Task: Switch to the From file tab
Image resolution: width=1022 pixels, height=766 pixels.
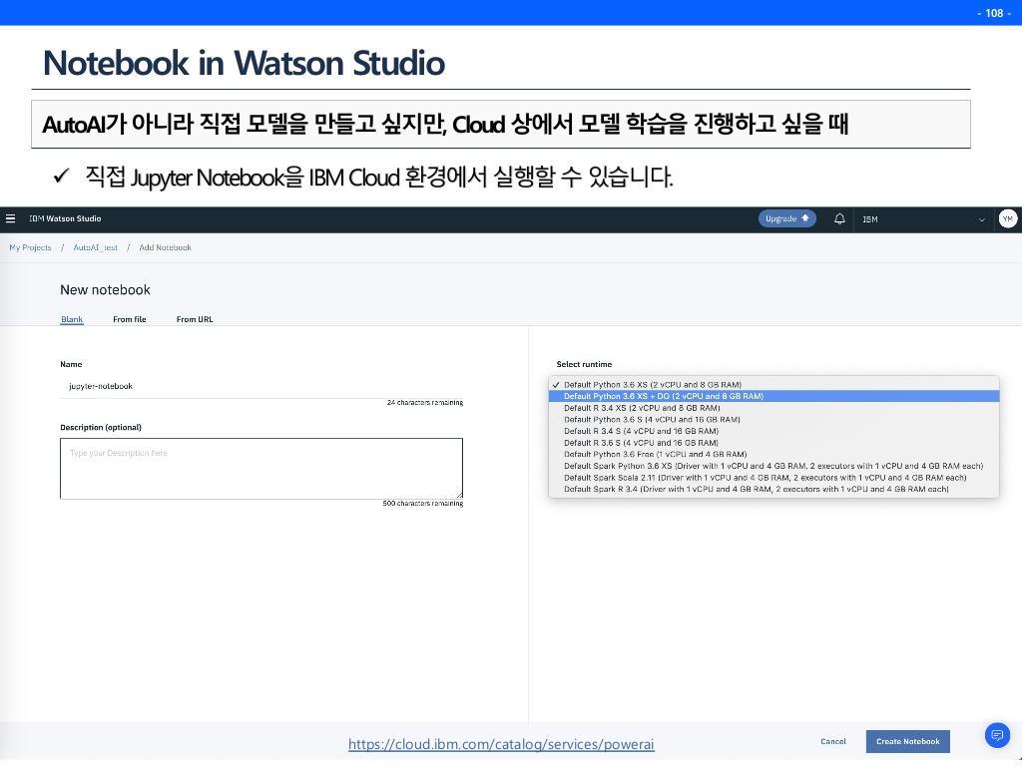Action: point(130,319)
